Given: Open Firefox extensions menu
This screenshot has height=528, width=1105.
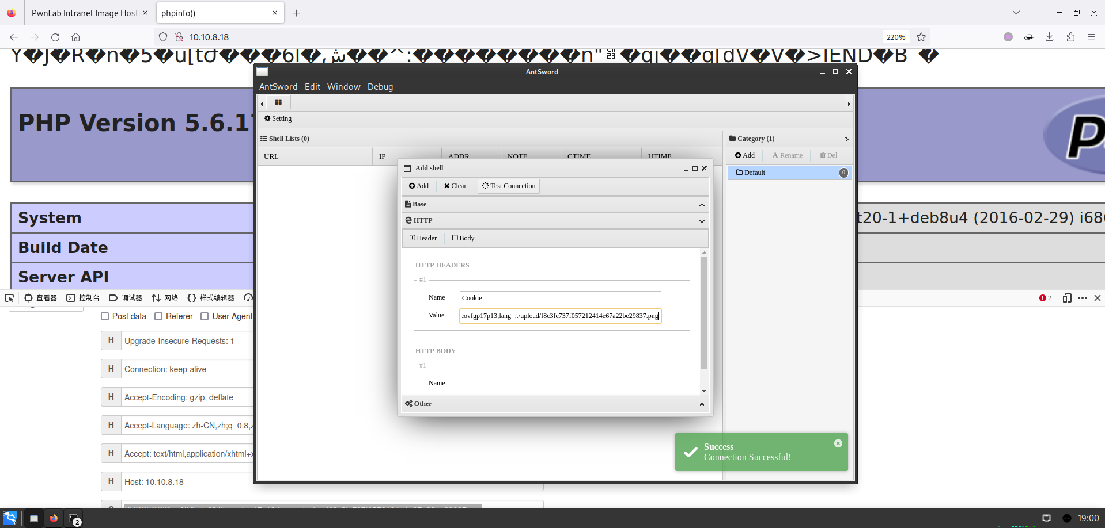Looking at the screenshot, I should coord(1070,37).
